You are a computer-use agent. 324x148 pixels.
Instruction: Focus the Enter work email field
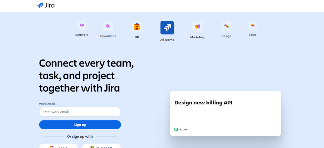[x=80, y=112]
